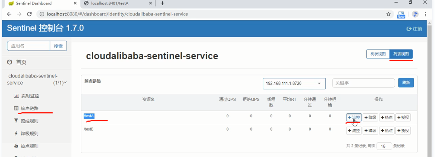Open the 实时监控 chart menu item

point(30,96)
